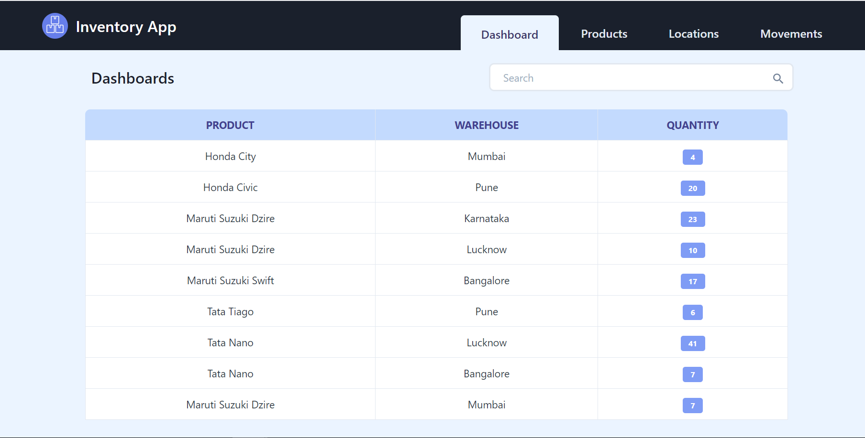Click Bangalore warehouse for Maruti Suzuki Swift
Screen dimensions: 865x438
(487, 280)
